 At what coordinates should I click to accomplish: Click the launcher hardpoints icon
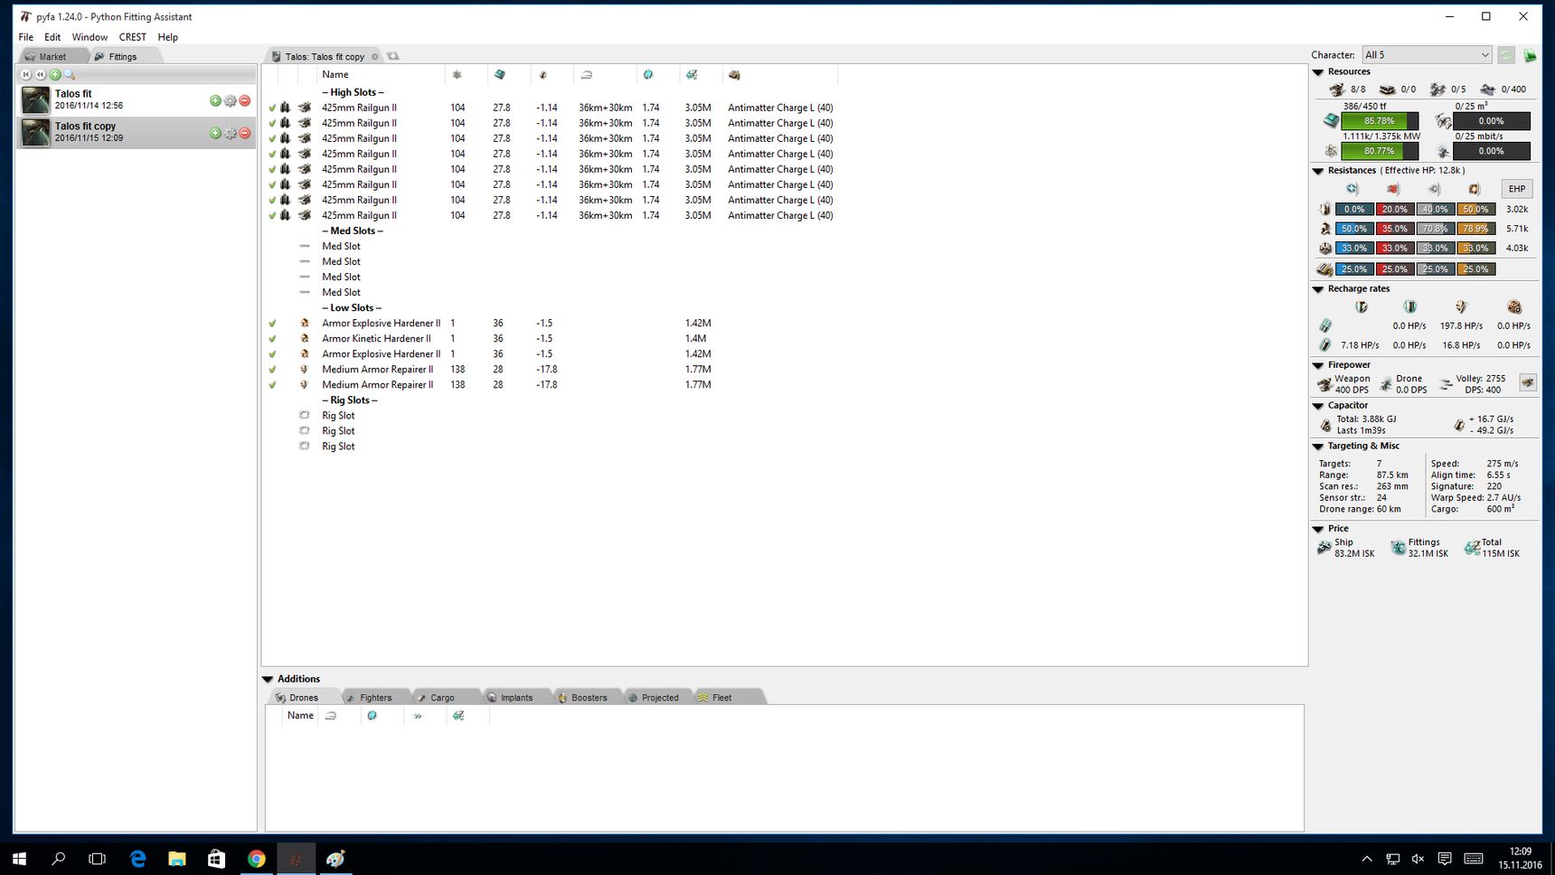click(1387, 89)
